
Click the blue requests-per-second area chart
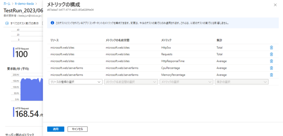pos(31,89)
